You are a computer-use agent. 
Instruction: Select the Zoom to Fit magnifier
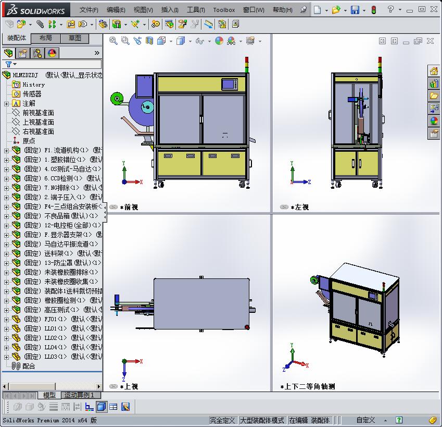[113, 41]
